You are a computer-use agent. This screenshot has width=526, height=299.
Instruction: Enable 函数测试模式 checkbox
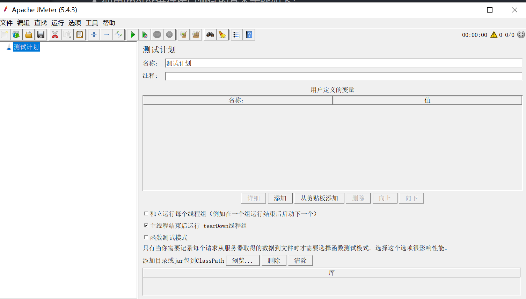coord(146,237)
